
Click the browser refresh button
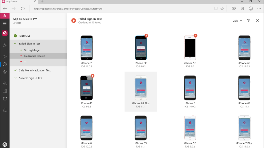coord(23,8)
